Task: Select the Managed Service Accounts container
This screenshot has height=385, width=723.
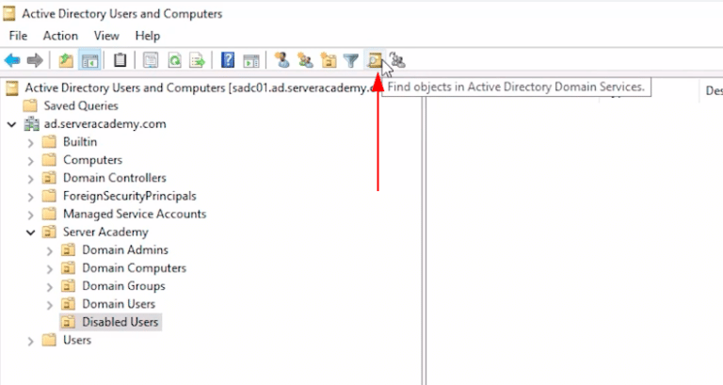Action: [134, 214]
